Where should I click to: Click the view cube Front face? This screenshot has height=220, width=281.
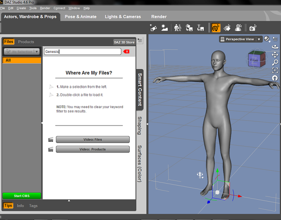(x=254, y=60)
